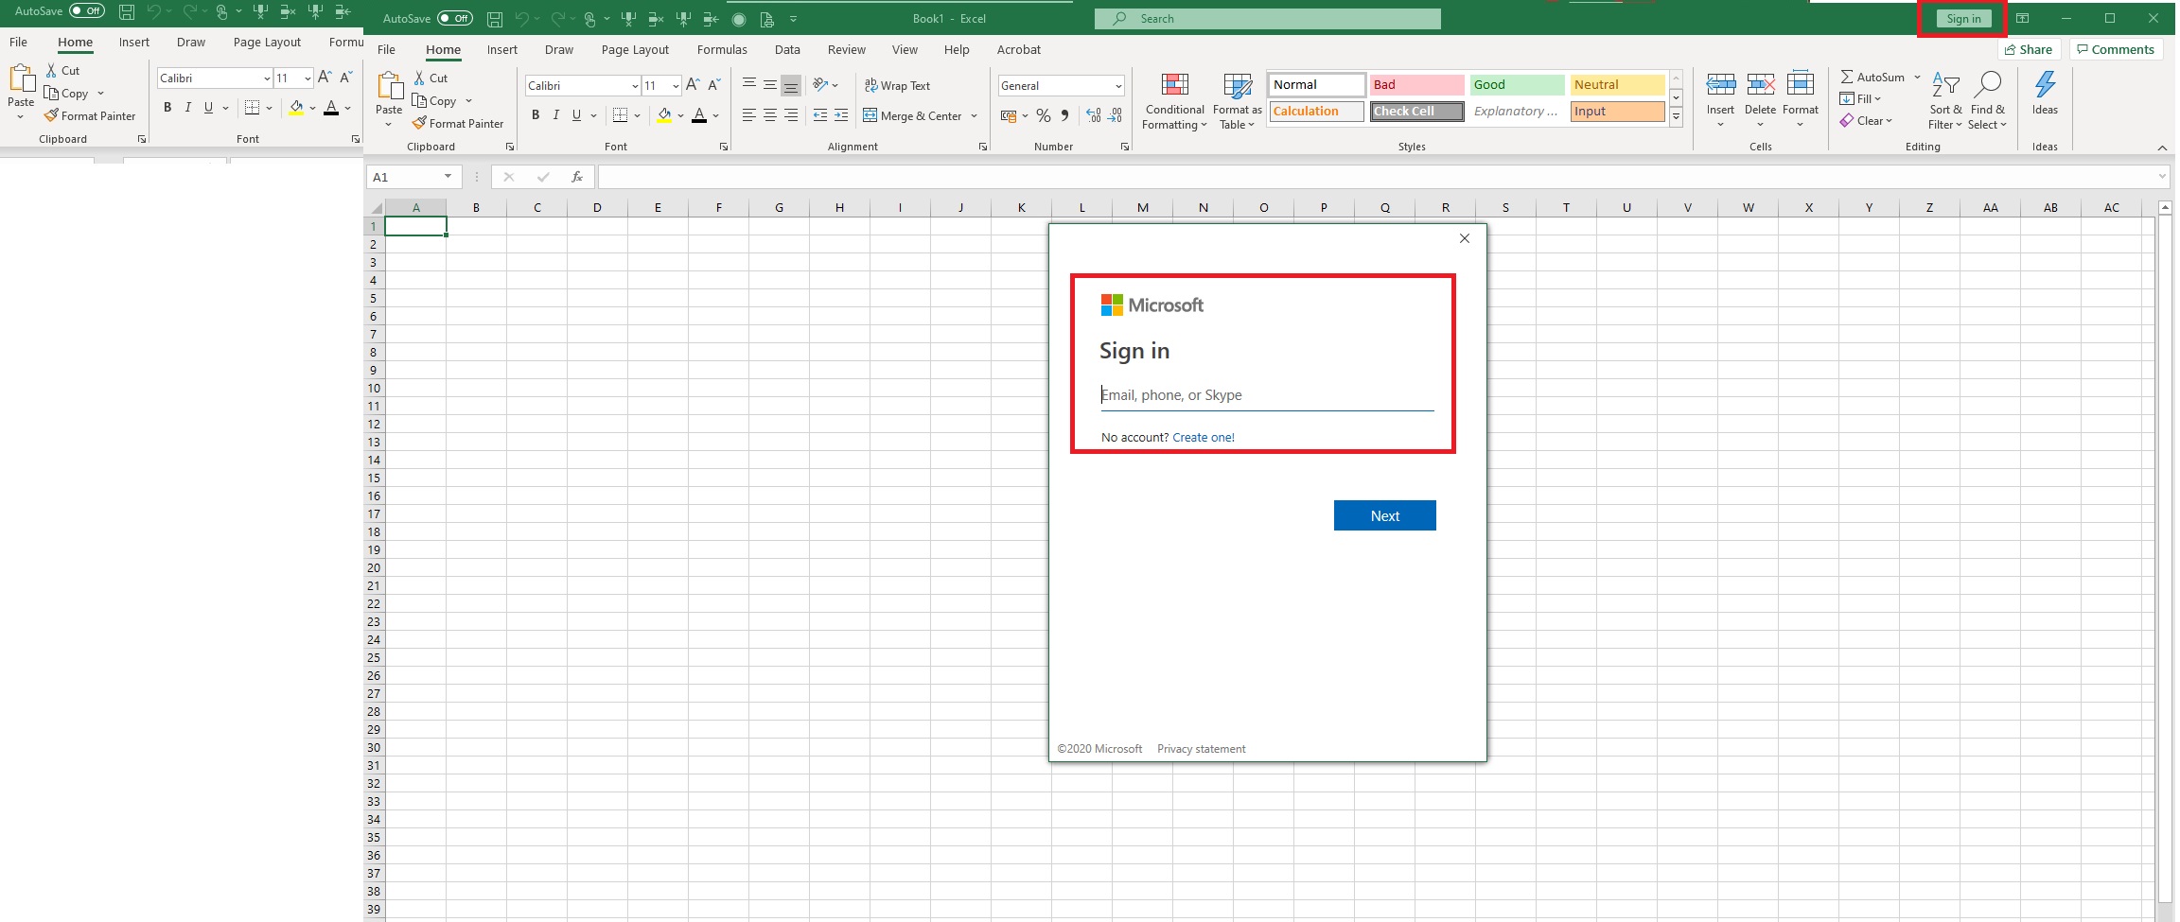Click the Email, phone, or Skype field
2180x922 pixels.
coord(1267,395)
